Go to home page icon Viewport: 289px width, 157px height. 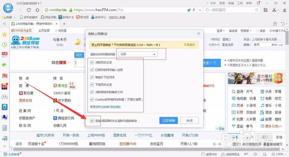[x=37, y=10]
